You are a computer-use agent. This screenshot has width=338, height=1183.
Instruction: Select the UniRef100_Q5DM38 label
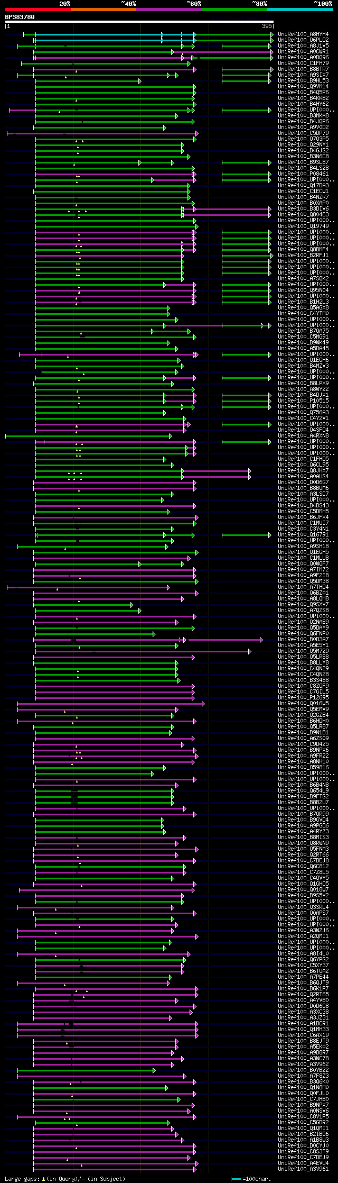pyautogui.click(x=303, y=581)
